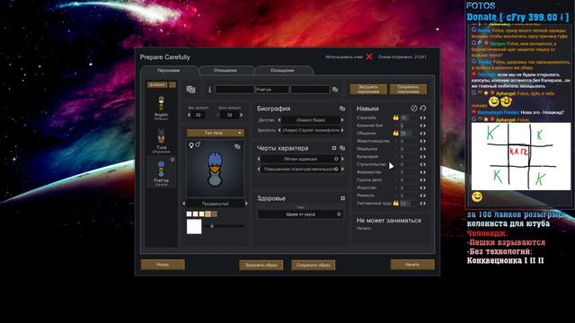Pick the darkest skin color swatch

click(215, 214)
